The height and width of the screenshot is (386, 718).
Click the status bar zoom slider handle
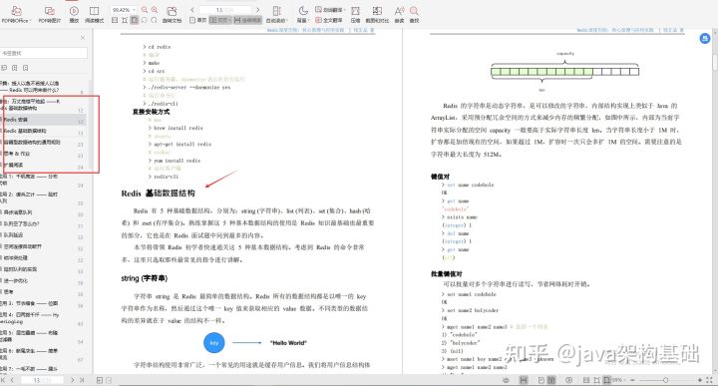665,380
